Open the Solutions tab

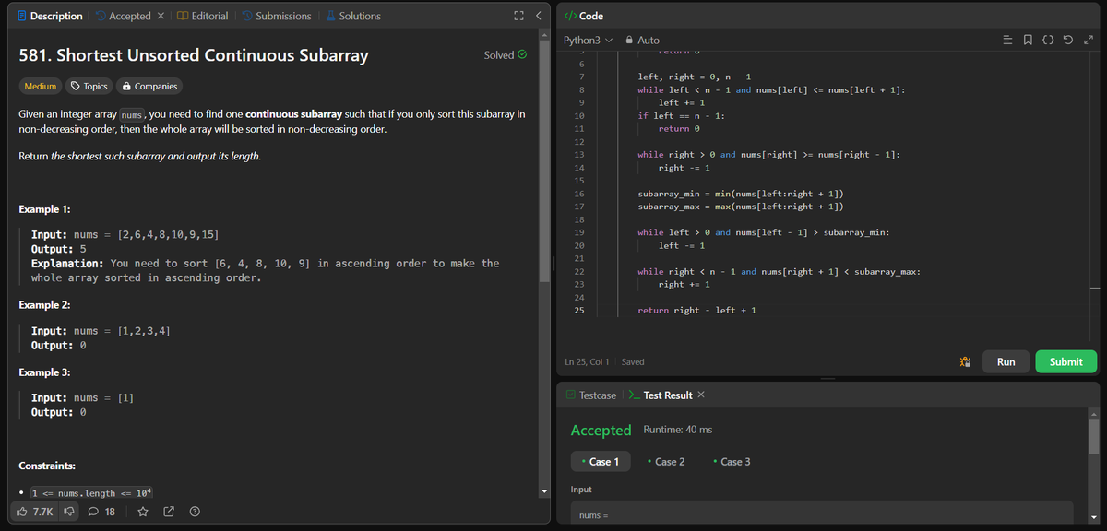351,16
